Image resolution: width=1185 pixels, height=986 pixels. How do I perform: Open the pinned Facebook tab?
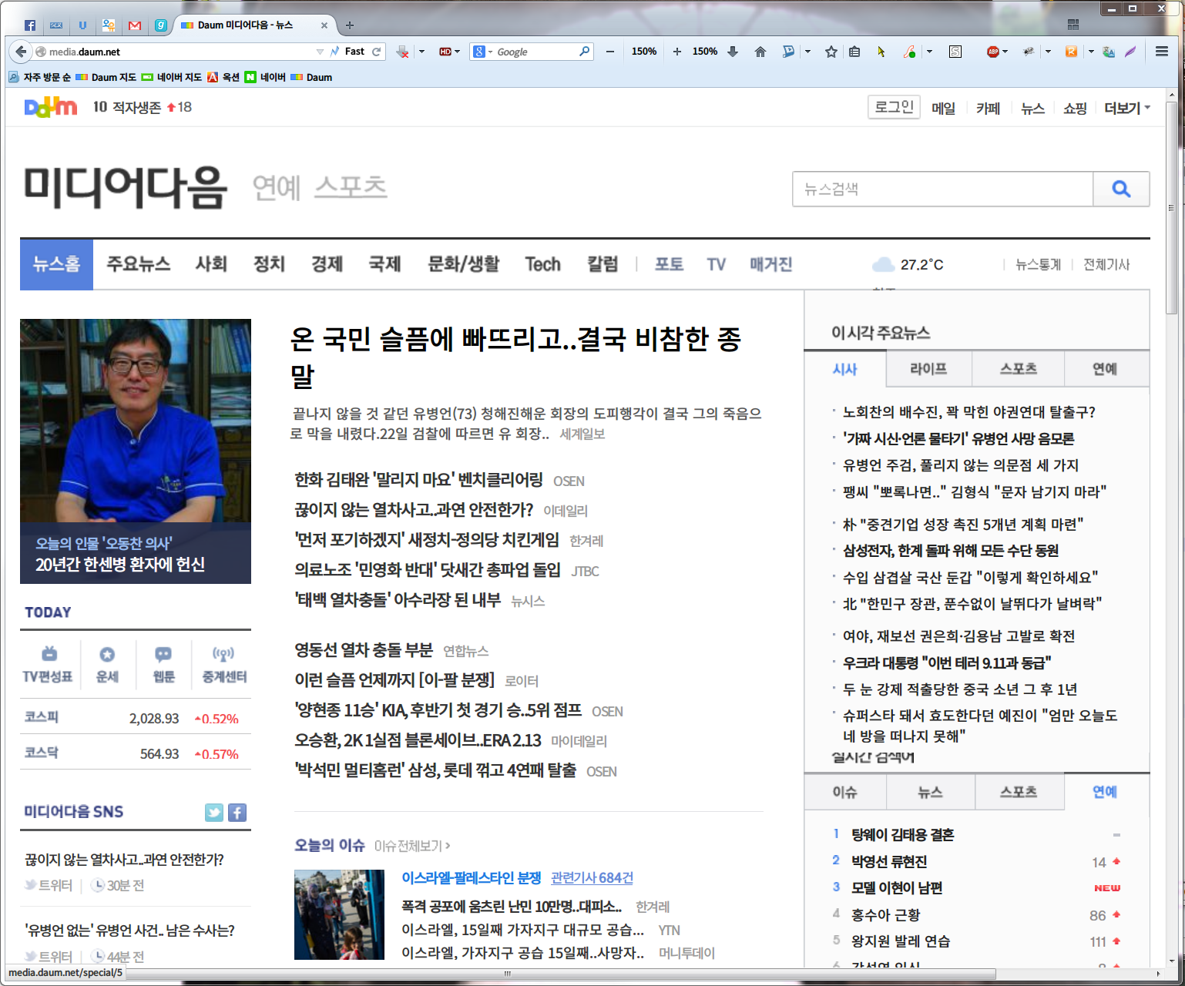(x=30, y=25)
